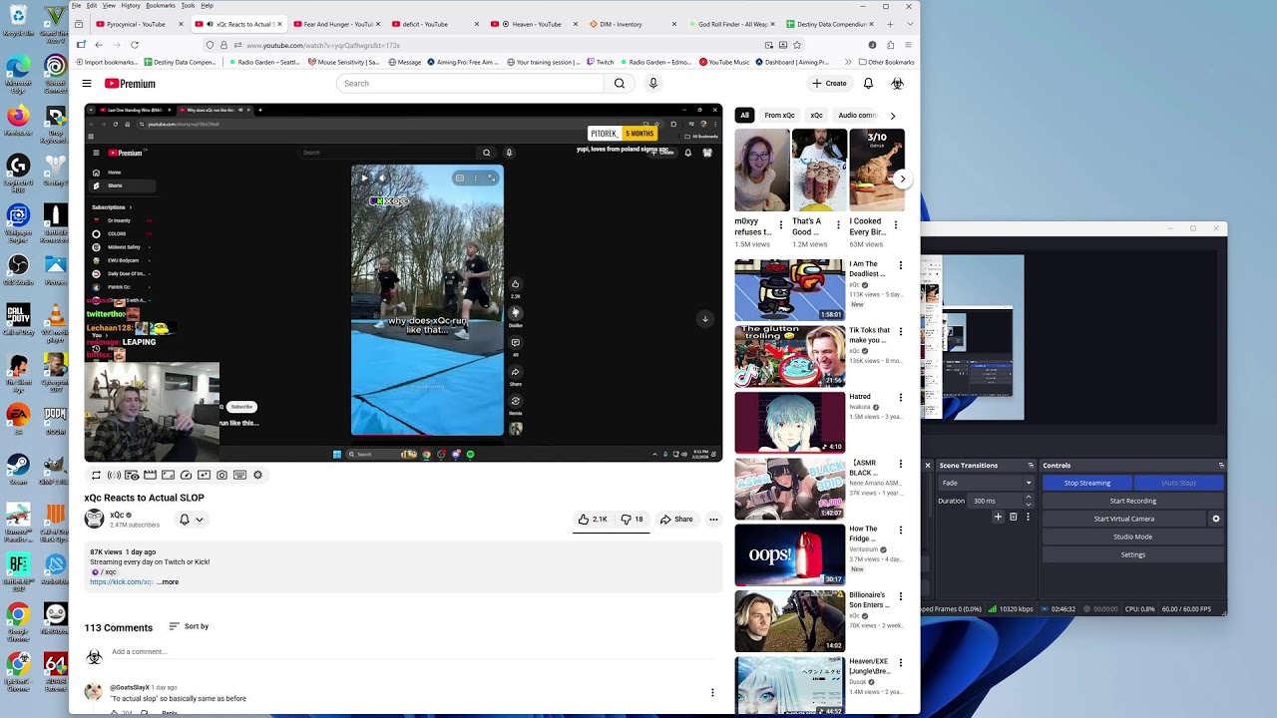Show more bookmarks overflow chevron
This screenshot has width=1277, height=718.
[x=848, y=62]
